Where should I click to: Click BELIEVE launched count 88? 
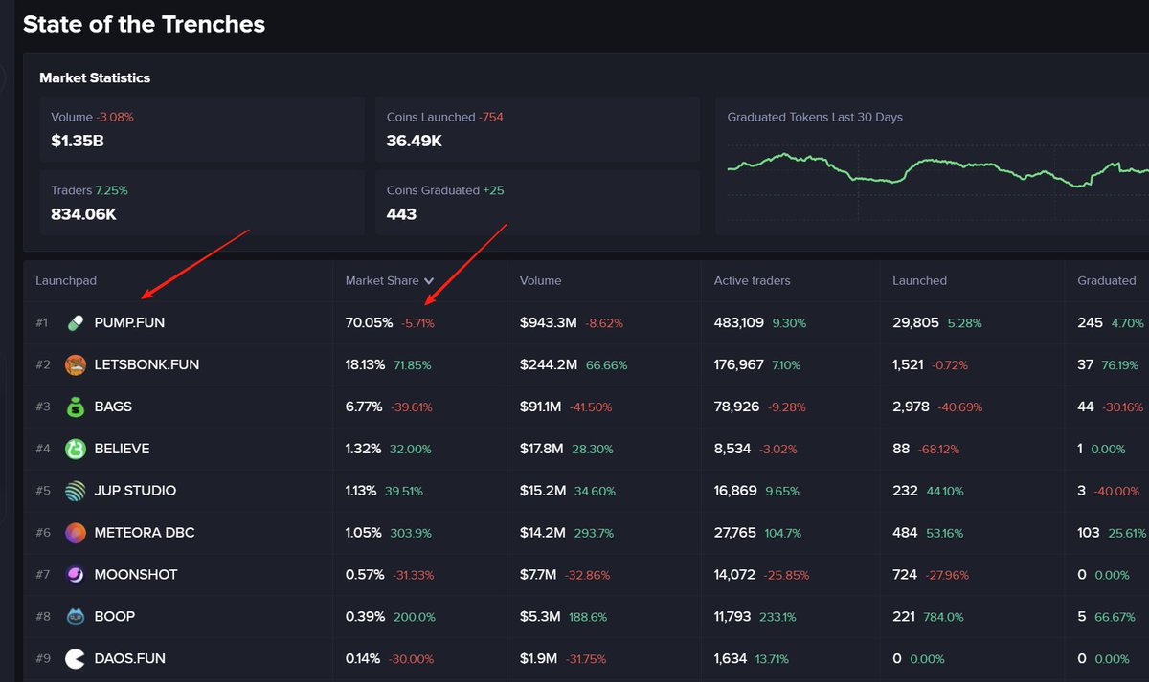tap(900, 449)
